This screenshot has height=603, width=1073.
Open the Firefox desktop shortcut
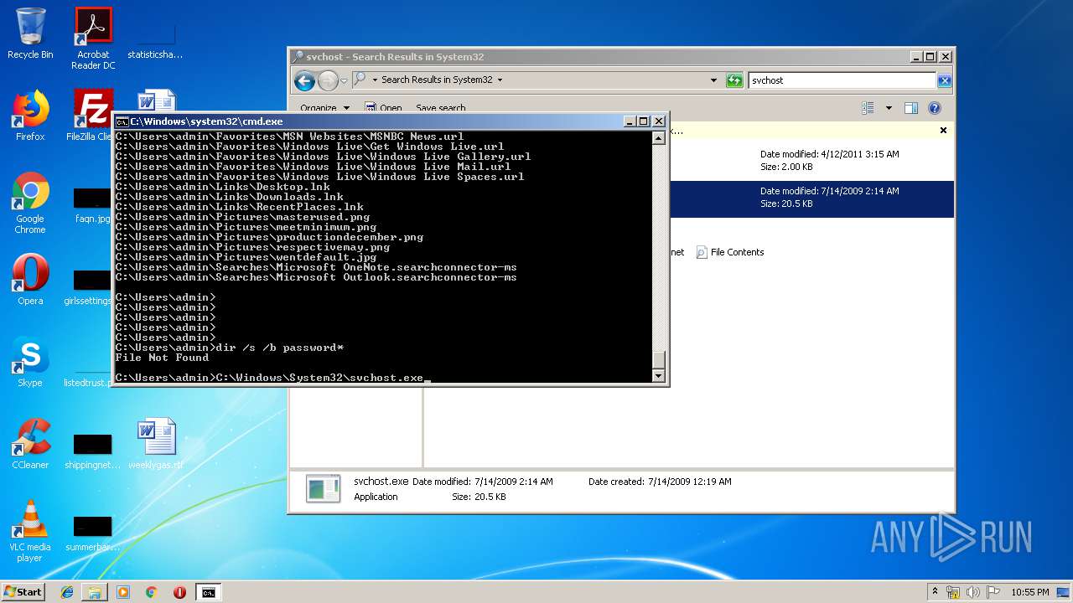(x=30, y=116)
